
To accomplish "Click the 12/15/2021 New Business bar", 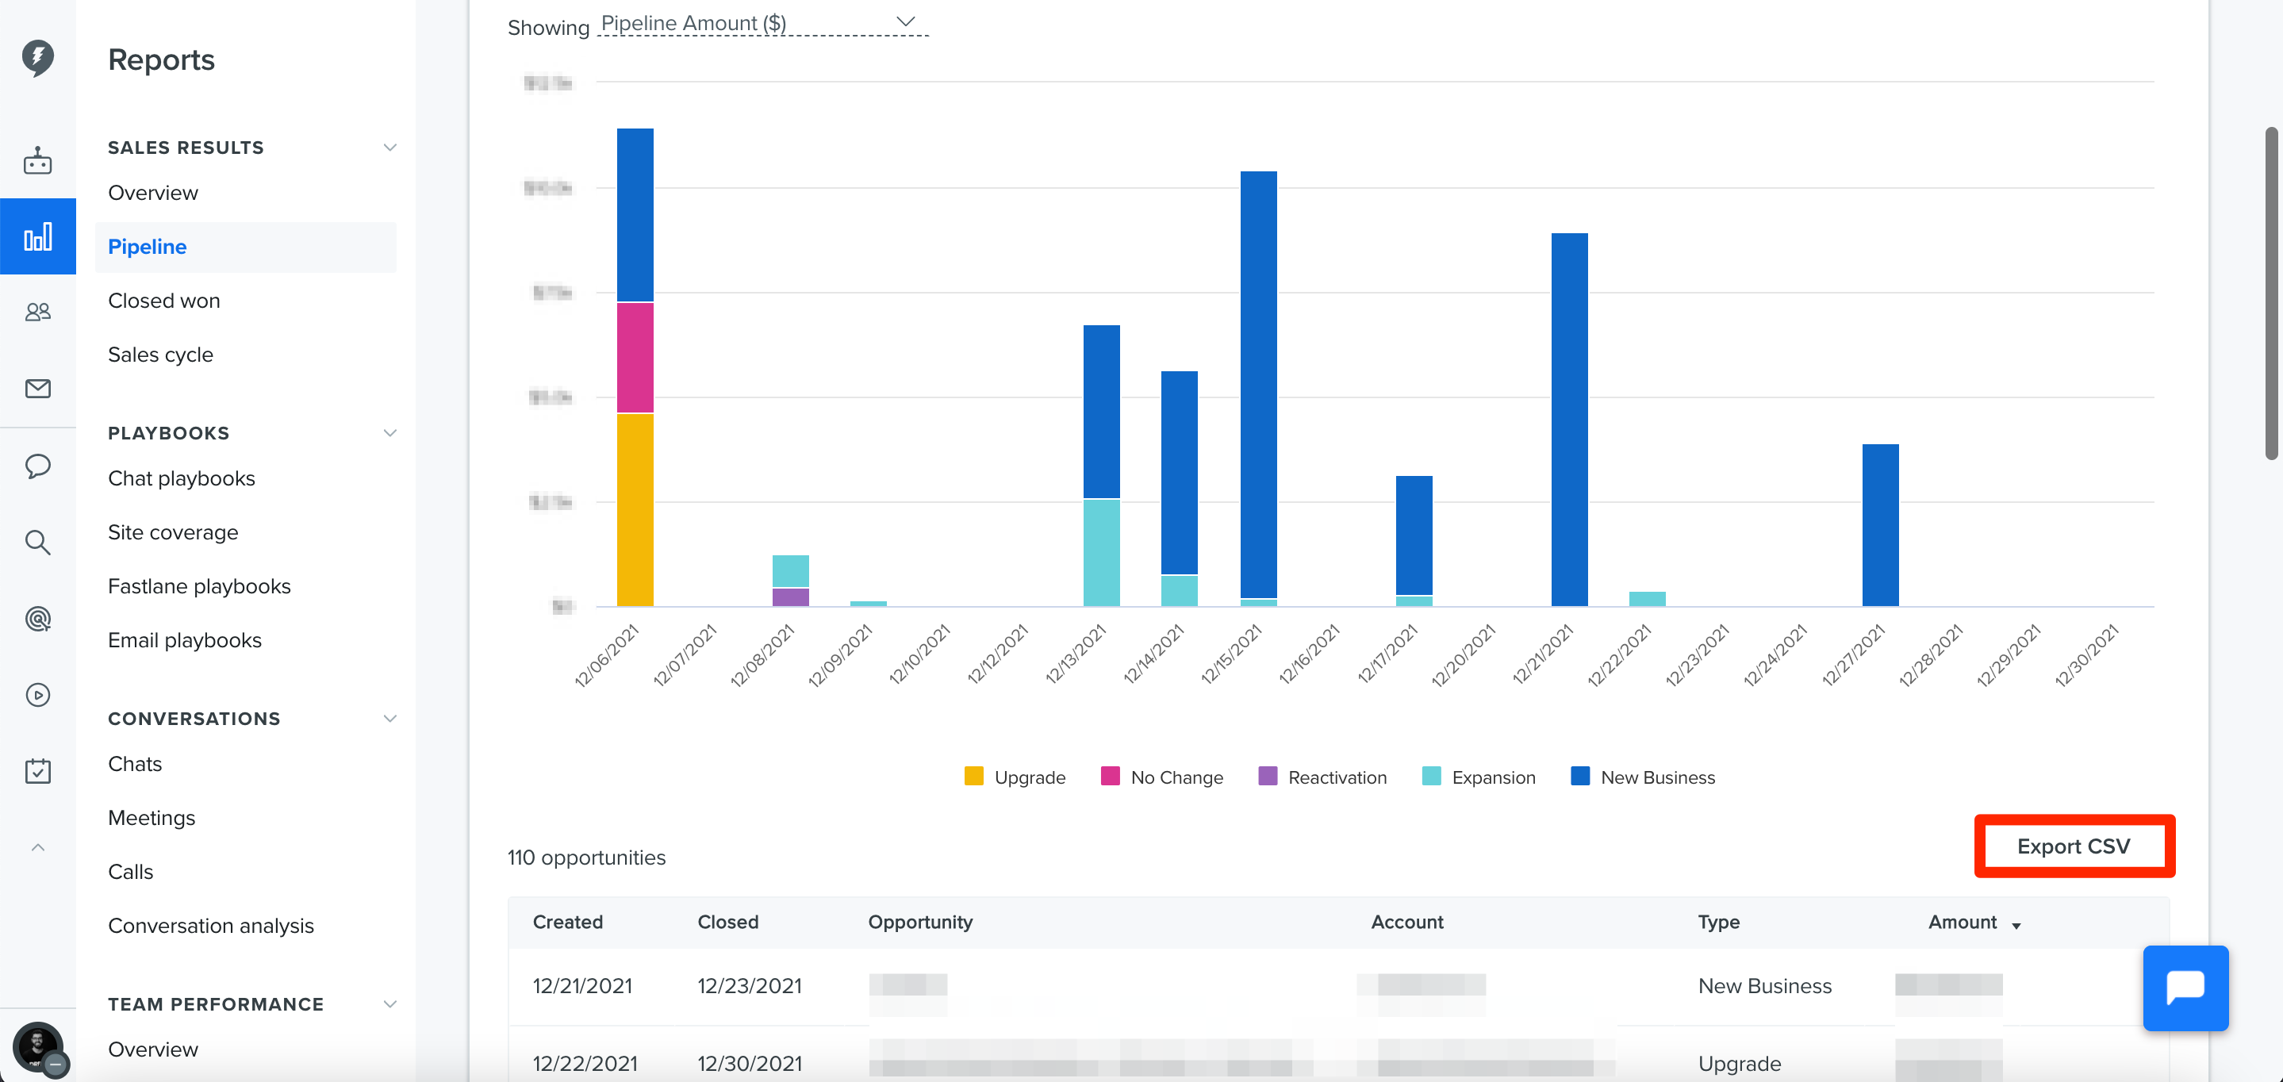I will [1258, 385].
